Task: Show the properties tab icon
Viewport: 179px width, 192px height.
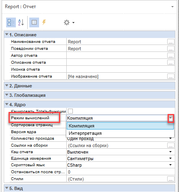Action: tap(34, 22)
